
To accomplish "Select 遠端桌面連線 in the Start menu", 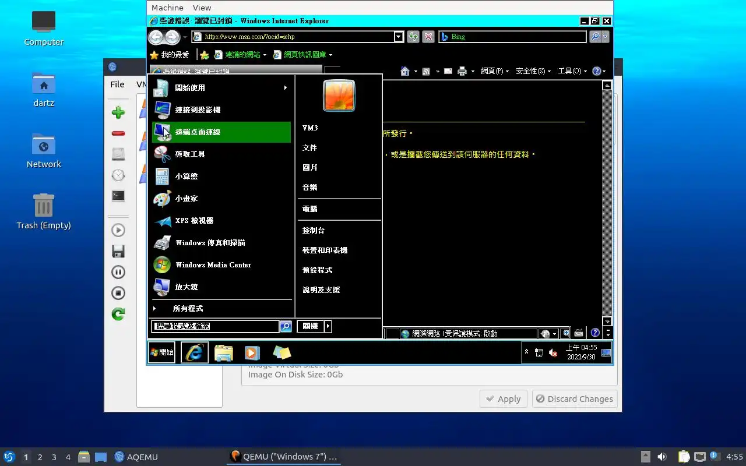I will 221,132.
